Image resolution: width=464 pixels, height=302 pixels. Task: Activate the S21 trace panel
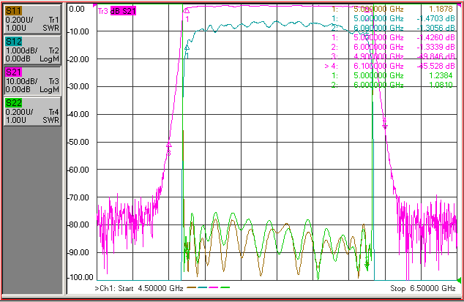[32, 80]
